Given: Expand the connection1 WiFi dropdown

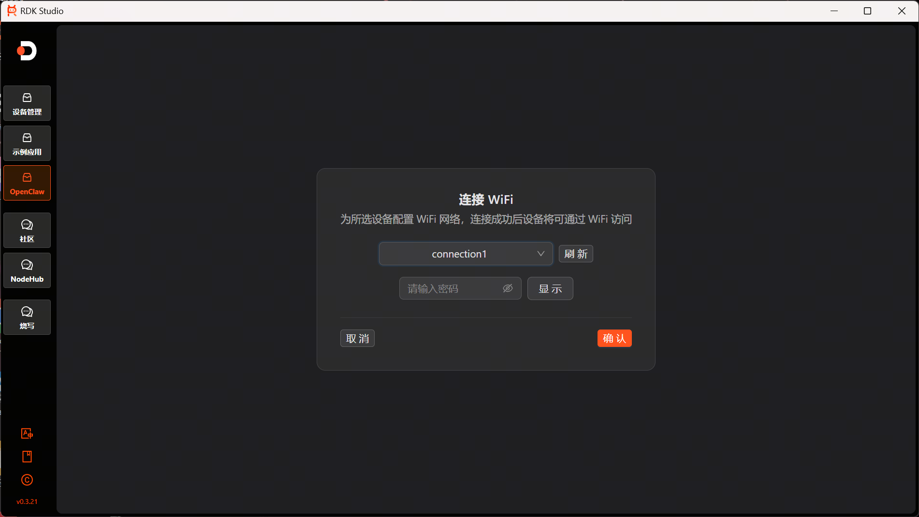Looking at the screenshot, I should (x=466, y=254).
